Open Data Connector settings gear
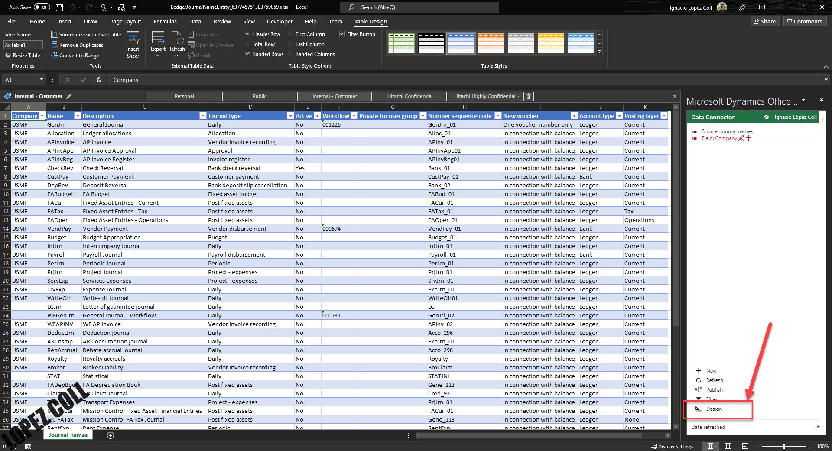 click(766, 117)
